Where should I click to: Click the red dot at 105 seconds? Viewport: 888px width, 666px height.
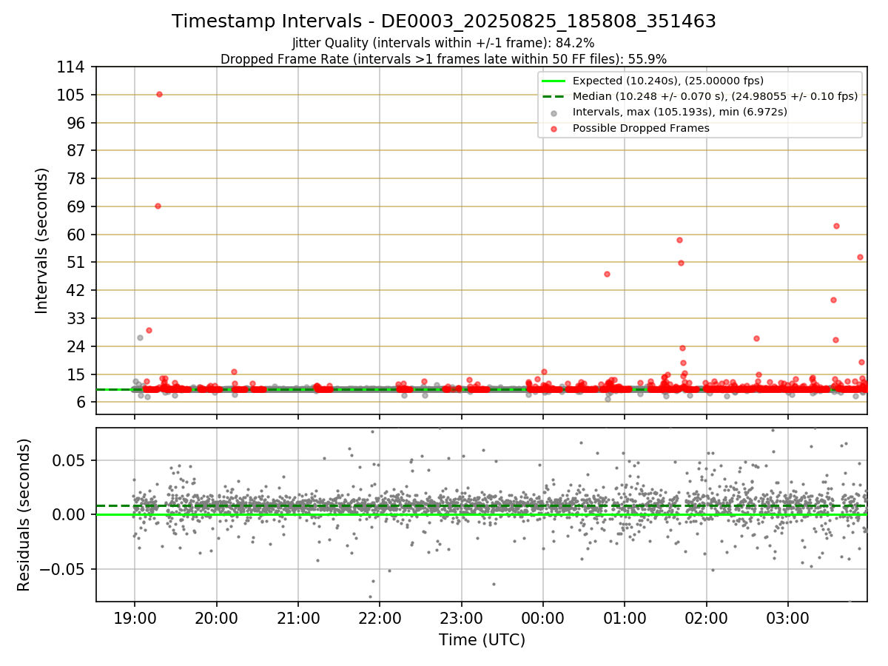tap(159, 94)
